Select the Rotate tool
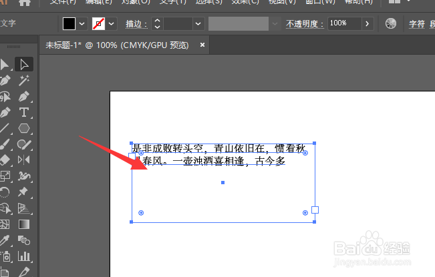This screenshot has width=435, height=277. 5,192
